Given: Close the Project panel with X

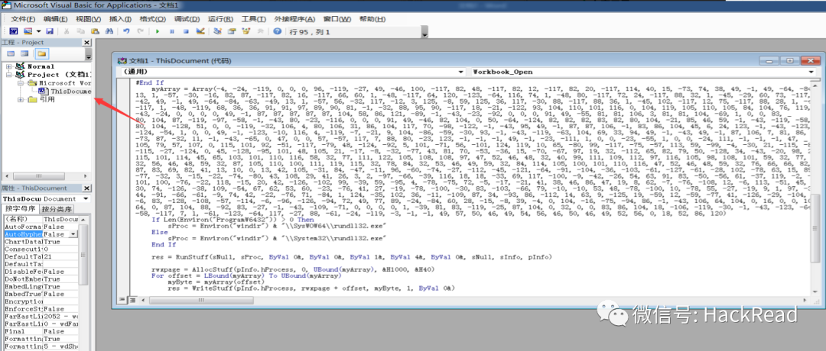Looking at the screenshot, I should 87,42.
